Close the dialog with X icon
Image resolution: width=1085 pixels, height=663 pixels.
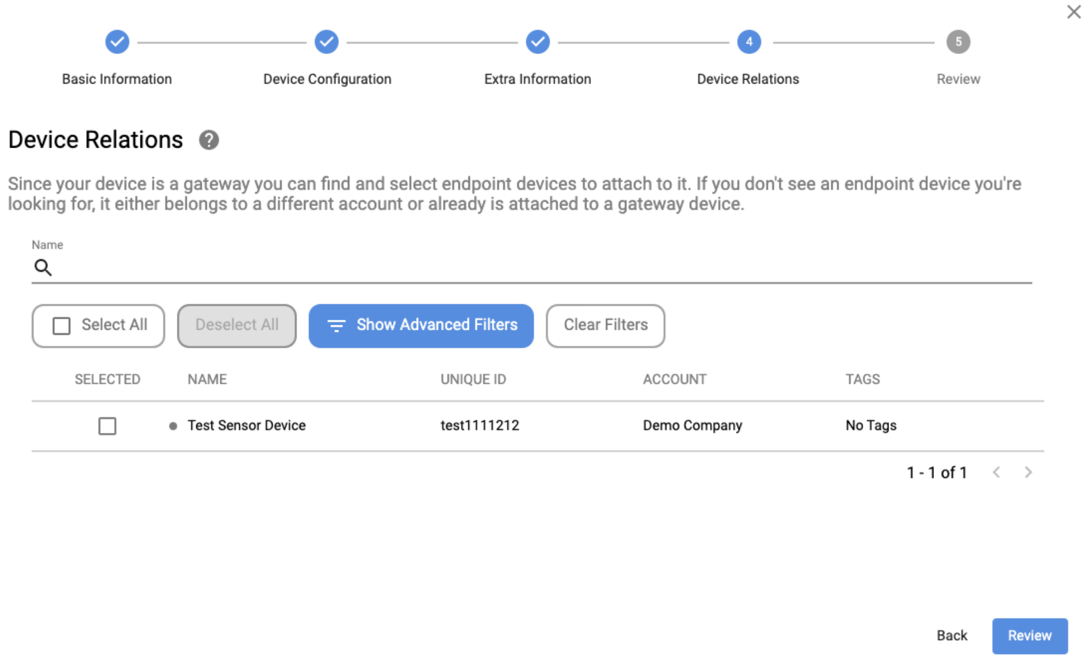tap(1073, 12)
